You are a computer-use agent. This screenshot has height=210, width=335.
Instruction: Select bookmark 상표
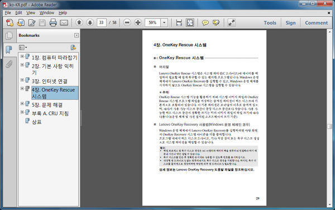tap(36, 122)
